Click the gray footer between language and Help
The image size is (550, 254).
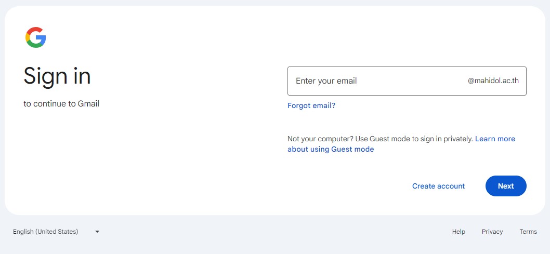[270, 232]
